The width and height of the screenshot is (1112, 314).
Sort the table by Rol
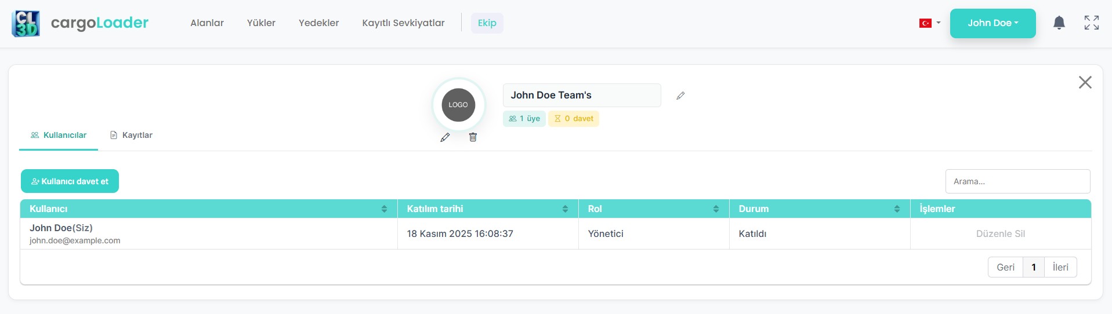coord(716,209)
